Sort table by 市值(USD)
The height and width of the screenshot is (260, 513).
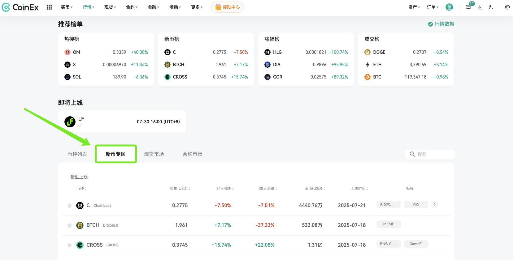tap(315, 189)
